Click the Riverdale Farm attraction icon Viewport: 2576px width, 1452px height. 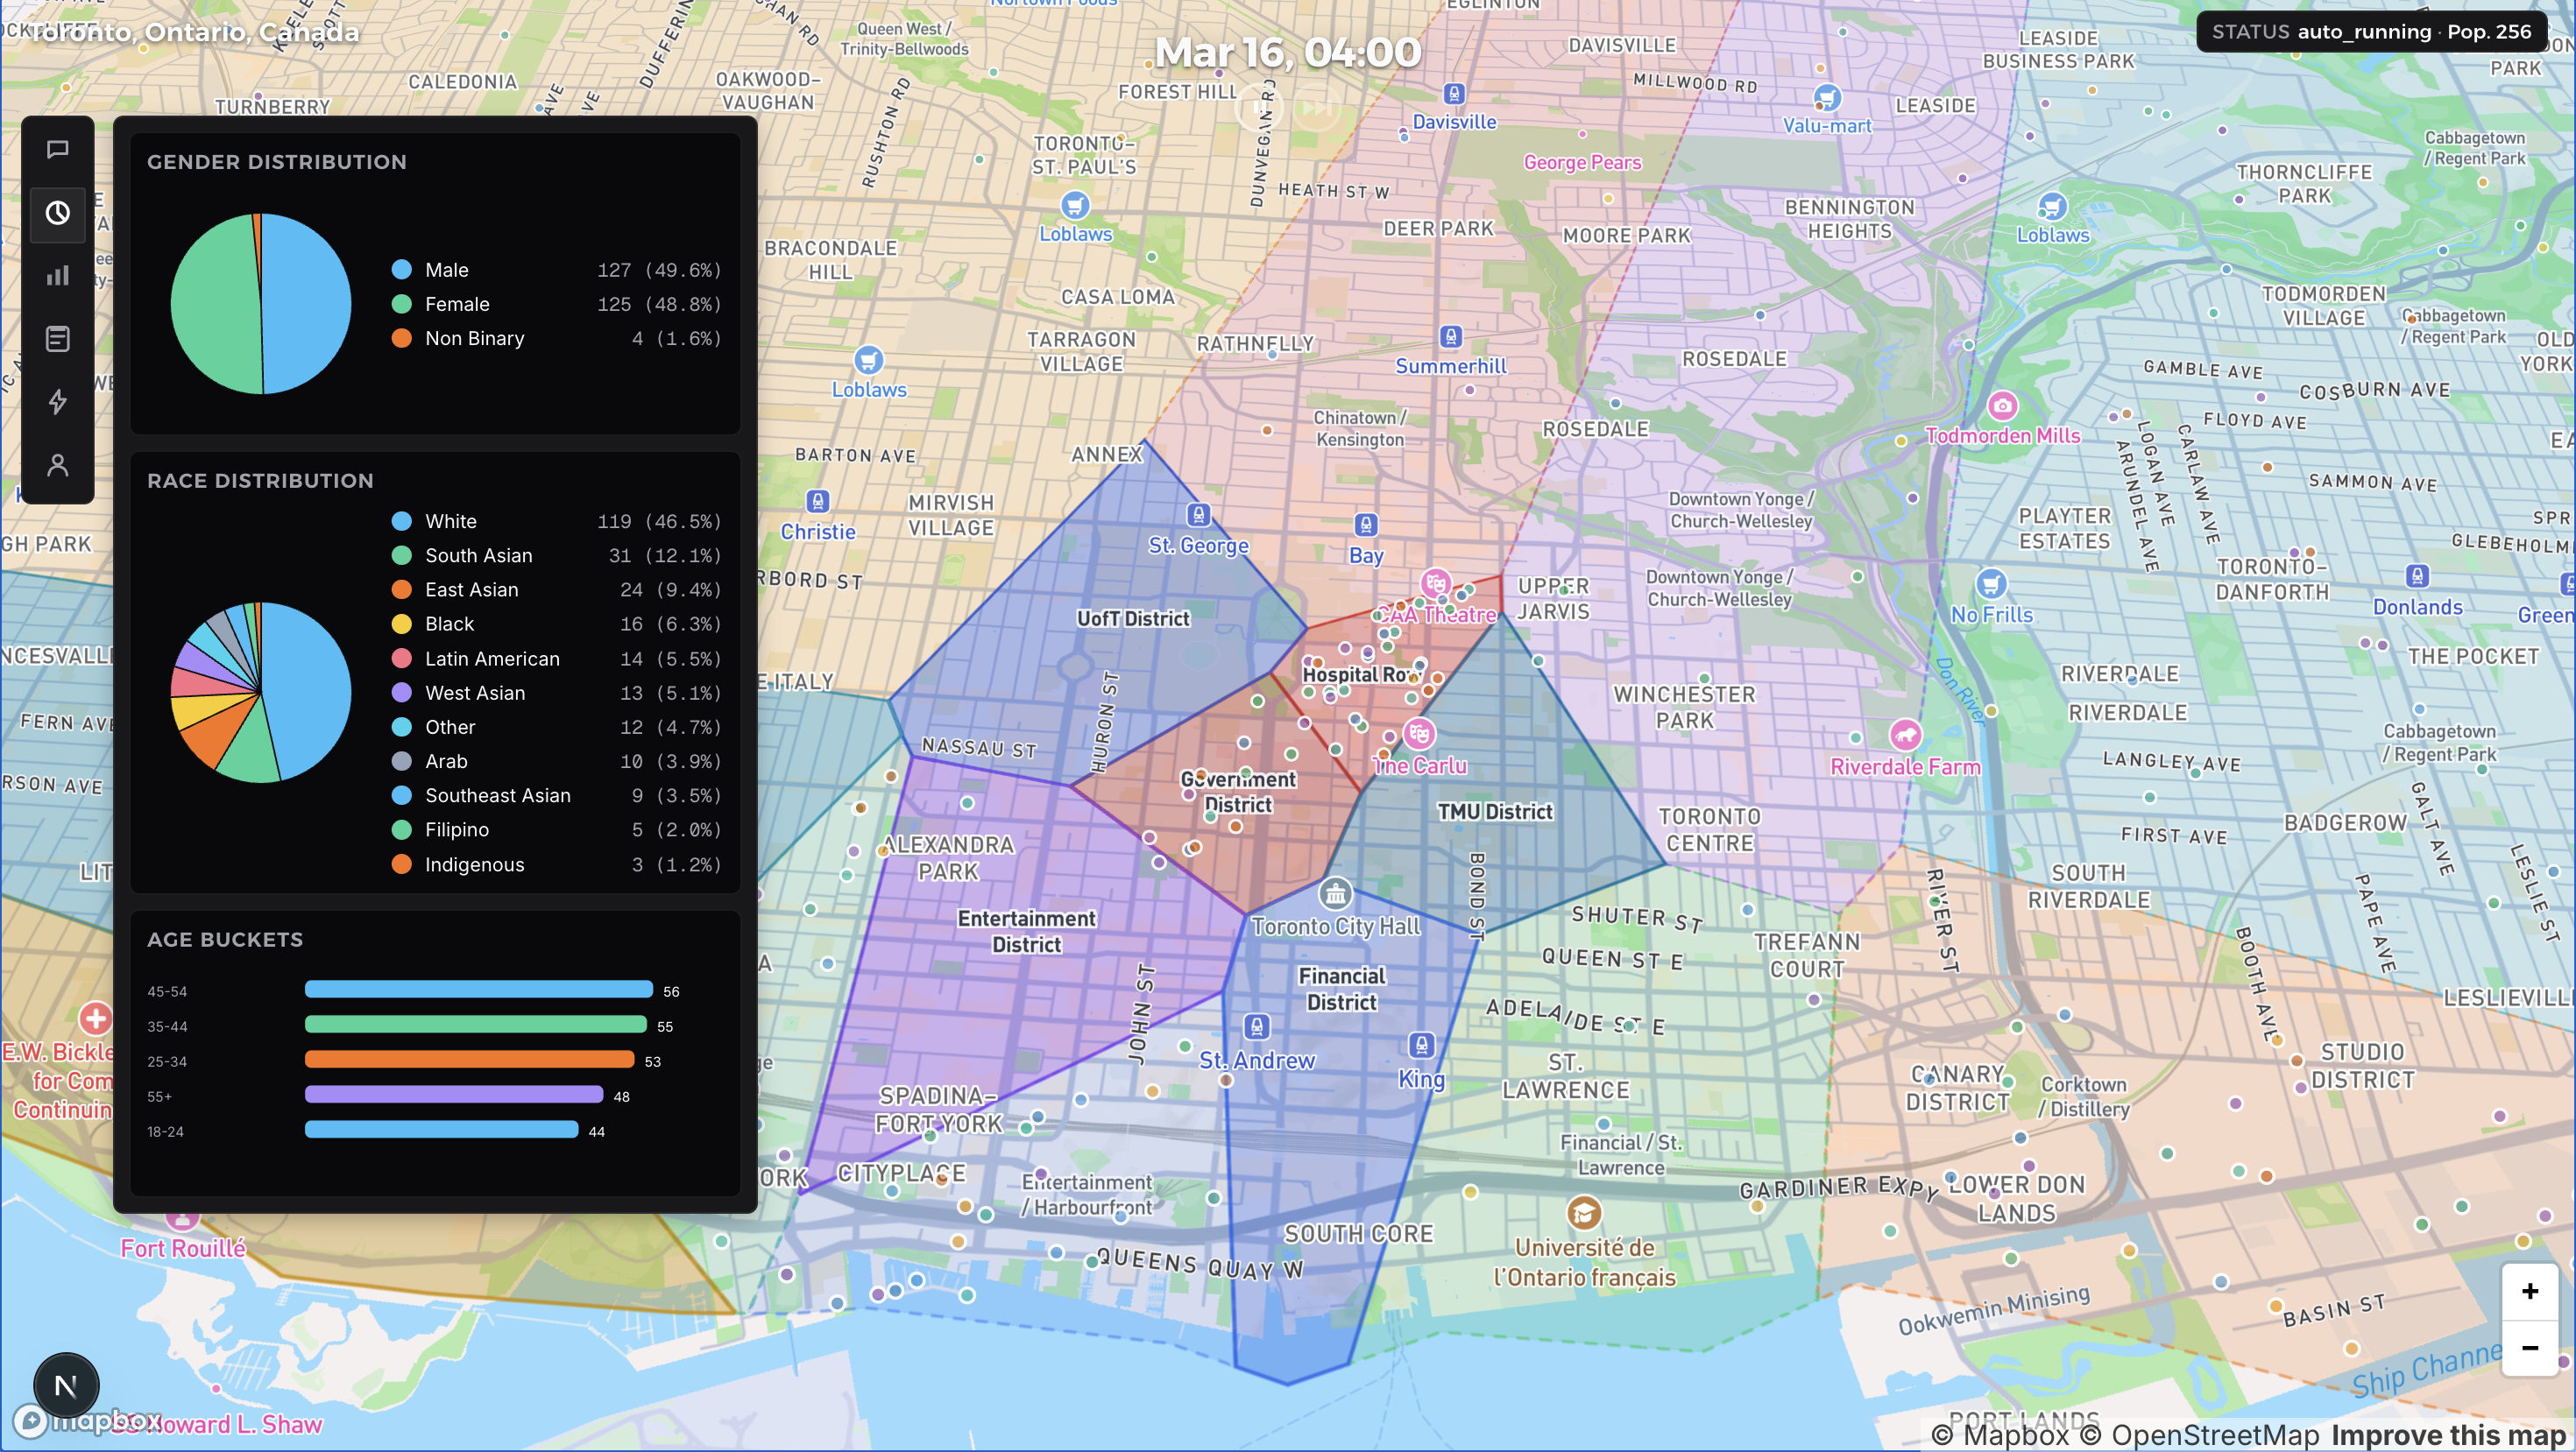pyautogui.click(x=1905, y=736)
